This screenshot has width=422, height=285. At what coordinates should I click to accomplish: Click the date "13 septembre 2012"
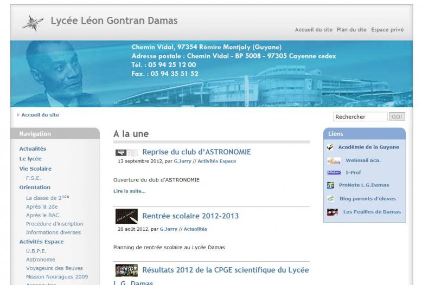tap(140, 161)
